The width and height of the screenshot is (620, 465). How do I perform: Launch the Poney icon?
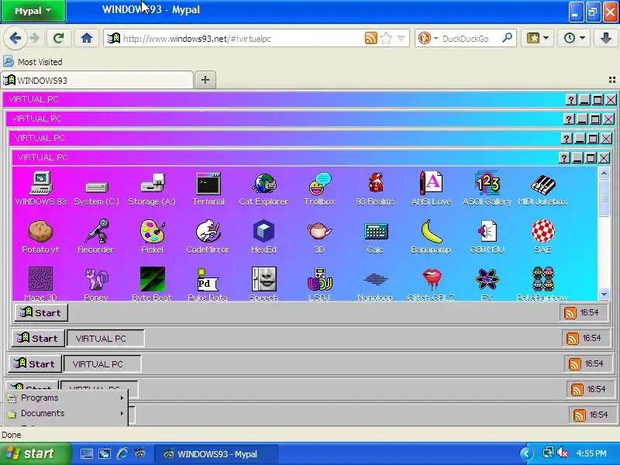pyautogui.click(x=96, y=284)
